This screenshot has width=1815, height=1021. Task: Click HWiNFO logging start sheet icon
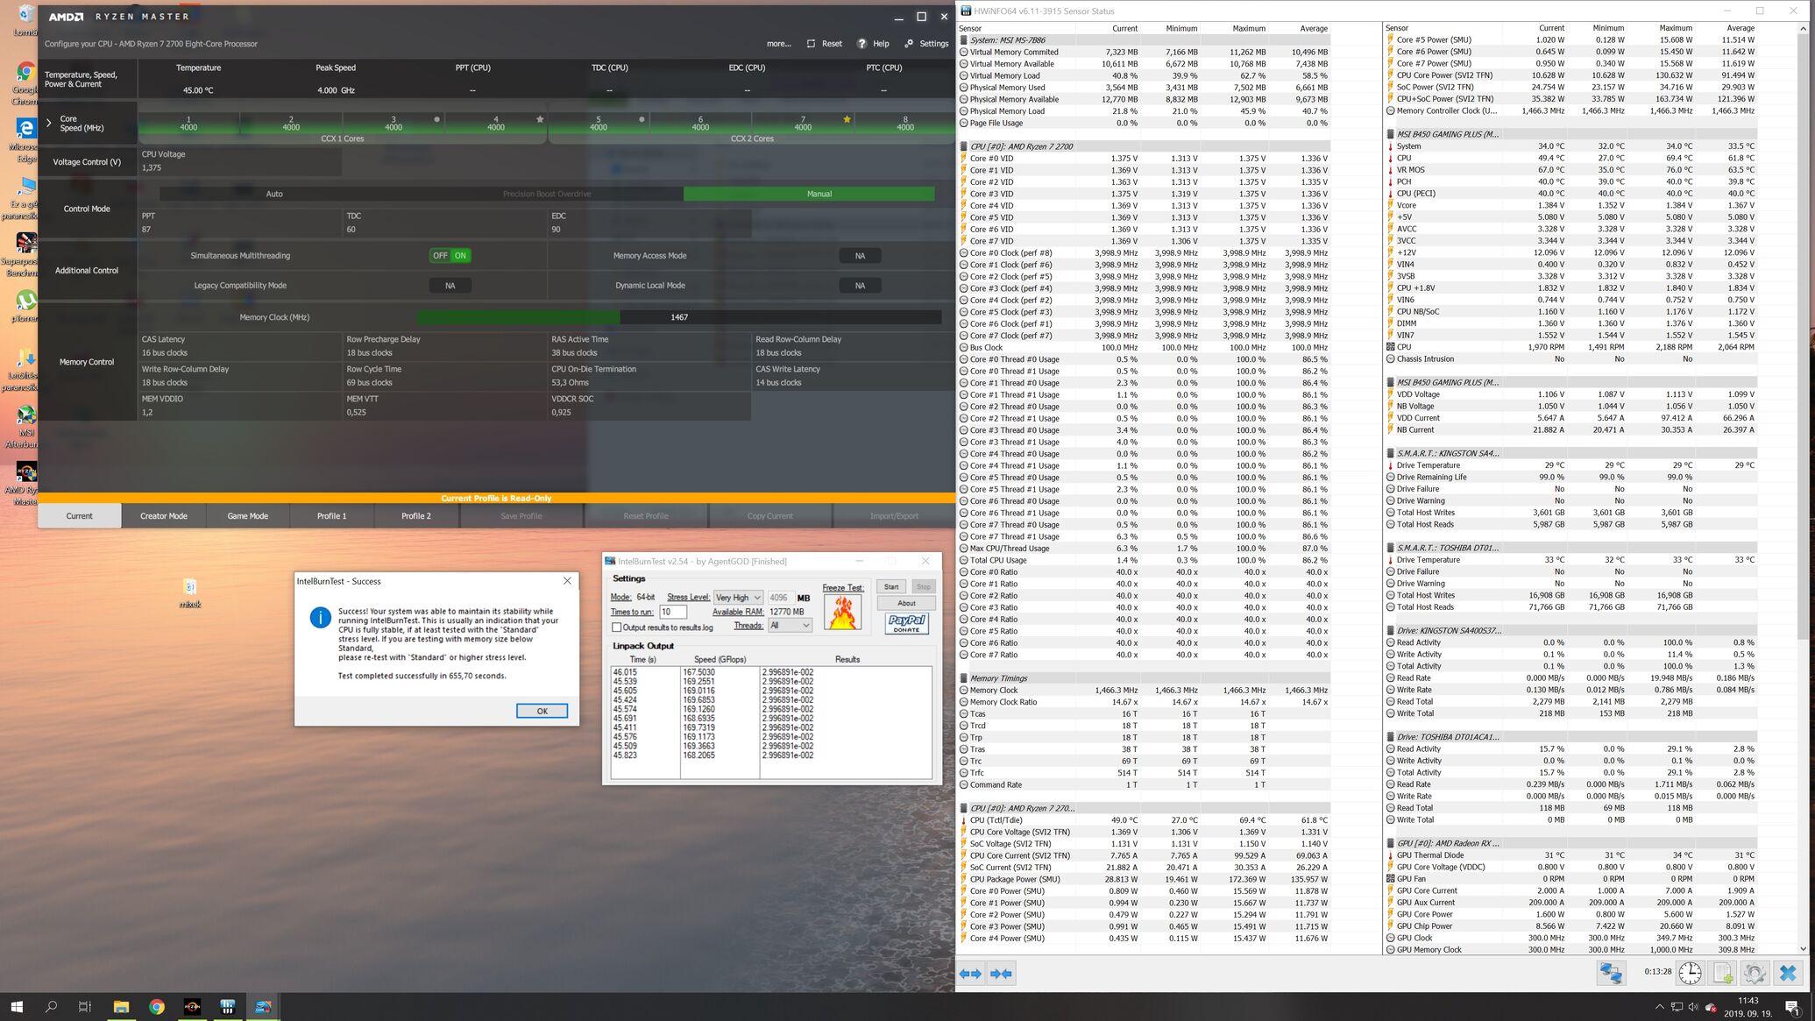[x=1722, y=973]
